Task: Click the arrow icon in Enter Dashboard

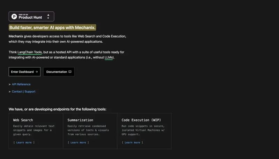Action: pos(37,72)
